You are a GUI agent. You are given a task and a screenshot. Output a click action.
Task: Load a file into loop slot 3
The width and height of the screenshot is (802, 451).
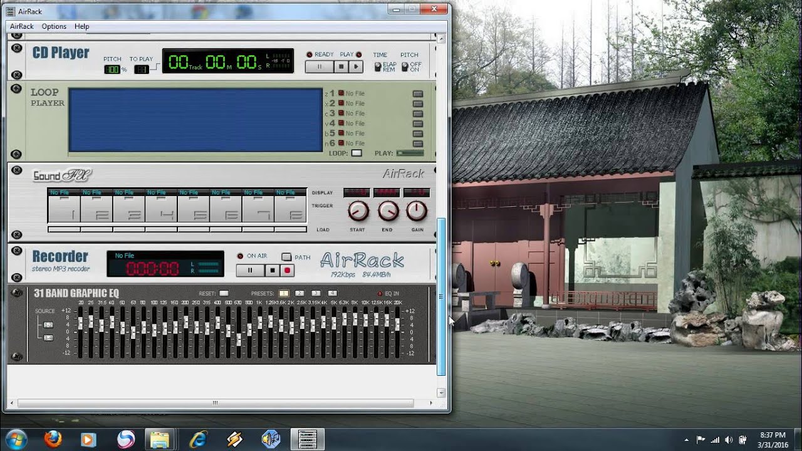pyautogui.click(x=418, y=114)
